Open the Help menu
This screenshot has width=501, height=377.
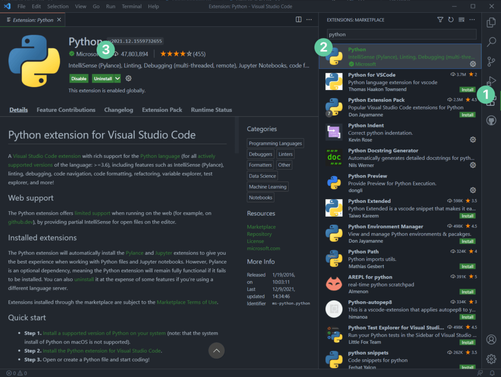click(x=153, y=6)
